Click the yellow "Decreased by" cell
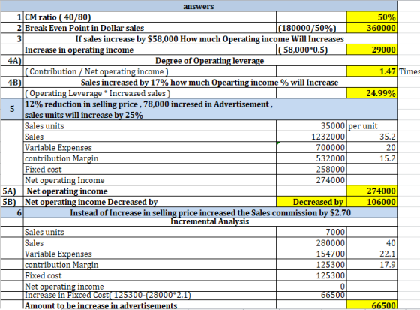The height and width of the screenshot is (310, 420). (x=311, y=202)
